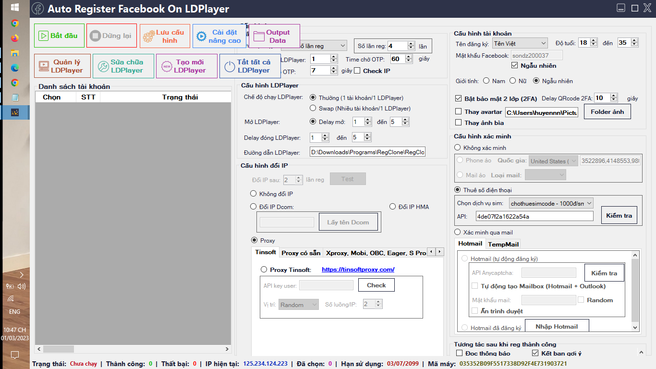Click the sim API key input field
This screenshot has height=369, width=656.
[535, 216]
